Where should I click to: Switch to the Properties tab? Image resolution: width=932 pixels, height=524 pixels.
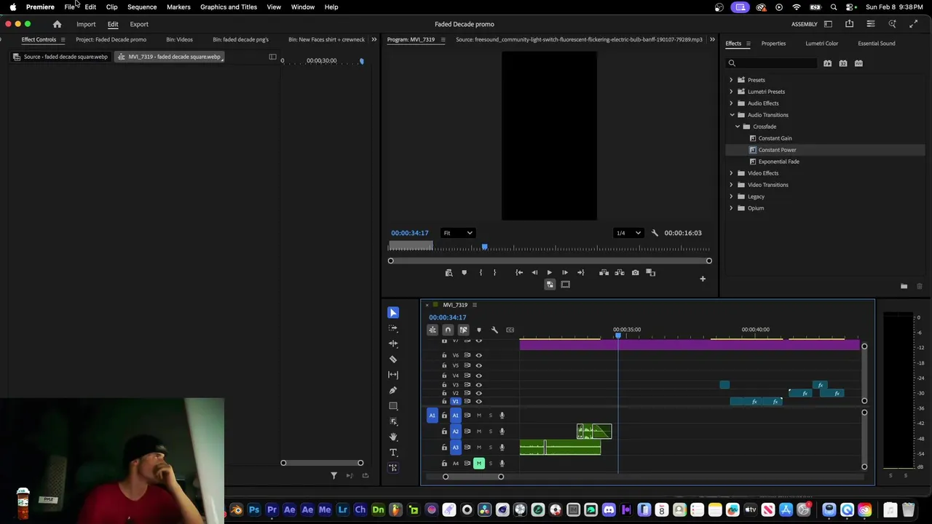(x=773, y=44)
